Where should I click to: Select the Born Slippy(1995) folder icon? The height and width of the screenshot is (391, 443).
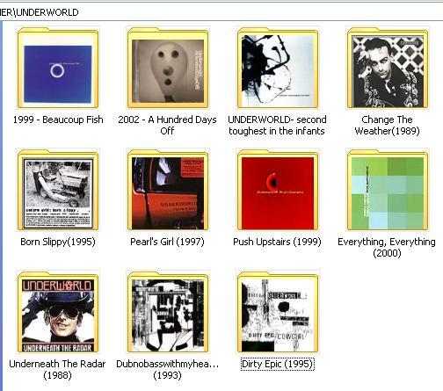click(58, 190)
